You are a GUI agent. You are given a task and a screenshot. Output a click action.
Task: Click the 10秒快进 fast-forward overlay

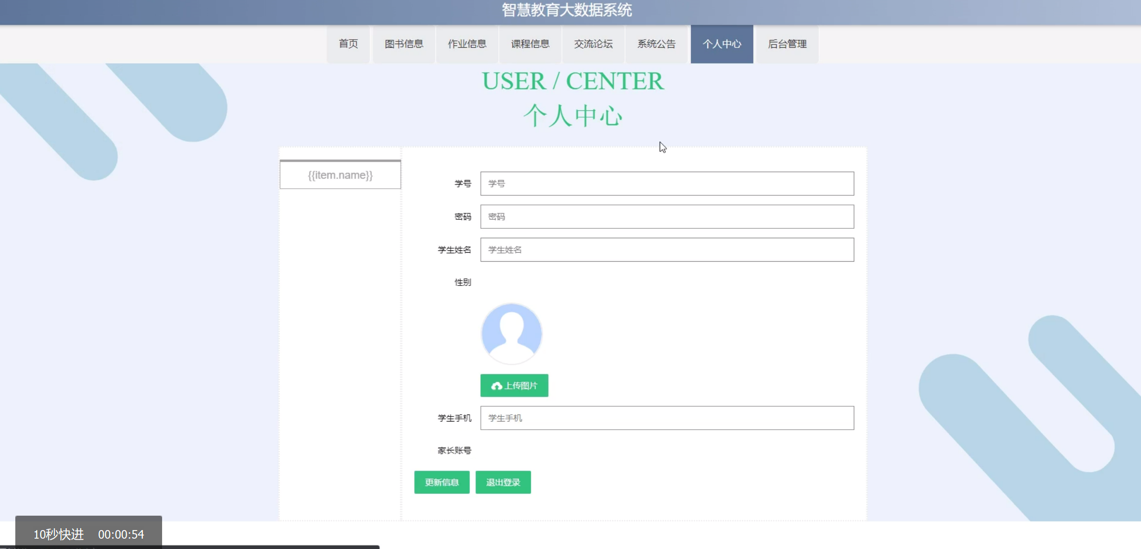(59, 534)
